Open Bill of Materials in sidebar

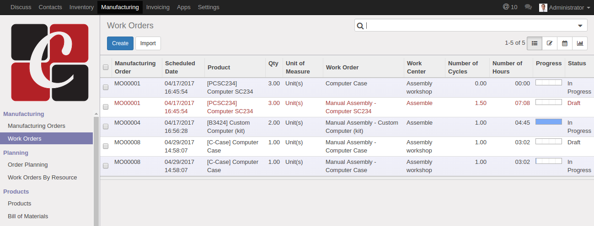click(x=28, y=216)
